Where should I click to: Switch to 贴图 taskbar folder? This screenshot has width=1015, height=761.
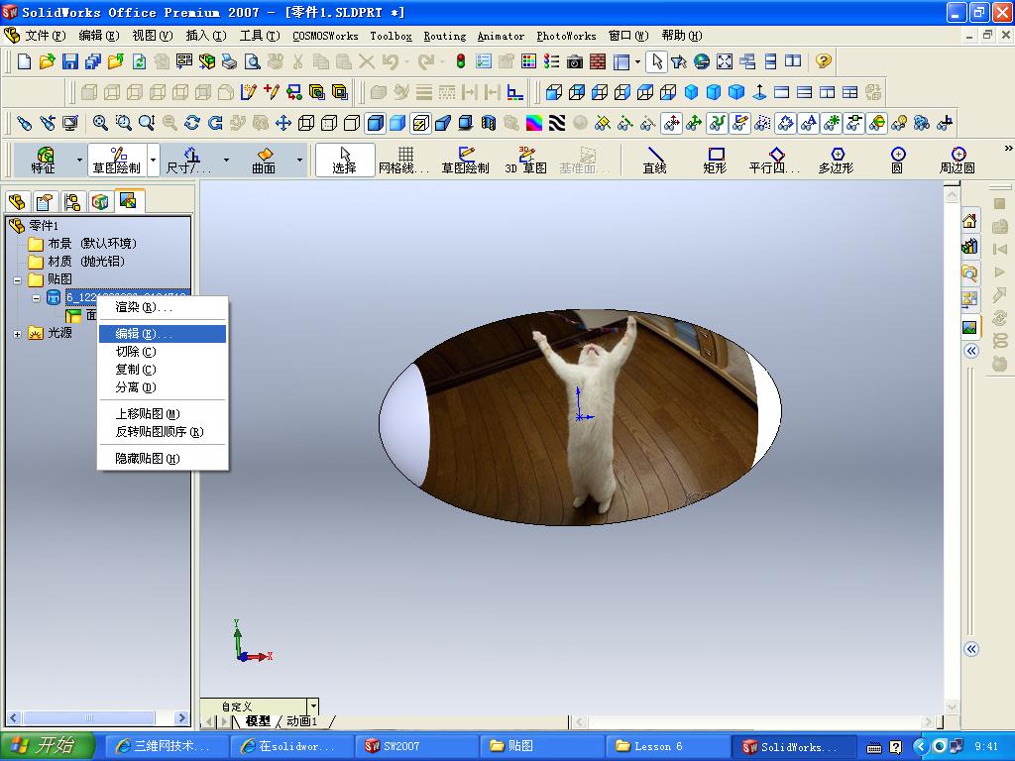tap(542, 746)
